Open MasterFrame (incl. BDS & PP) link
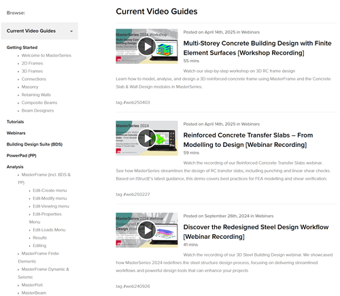 point(44,178)
